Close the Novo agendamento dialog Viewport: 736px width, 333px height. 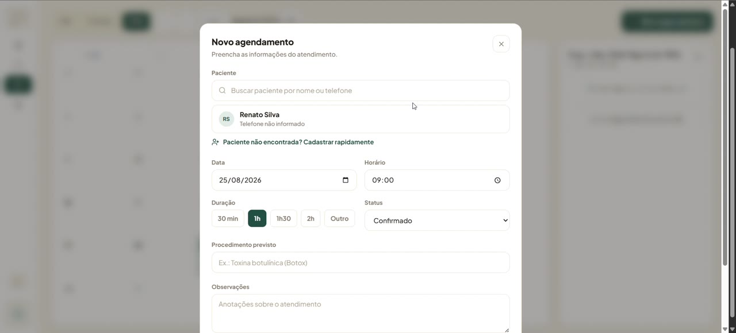coord(501,44)
